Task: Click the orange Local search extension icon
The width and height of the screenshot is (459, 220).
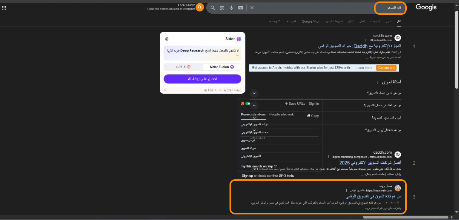Action: coord(200,7)
